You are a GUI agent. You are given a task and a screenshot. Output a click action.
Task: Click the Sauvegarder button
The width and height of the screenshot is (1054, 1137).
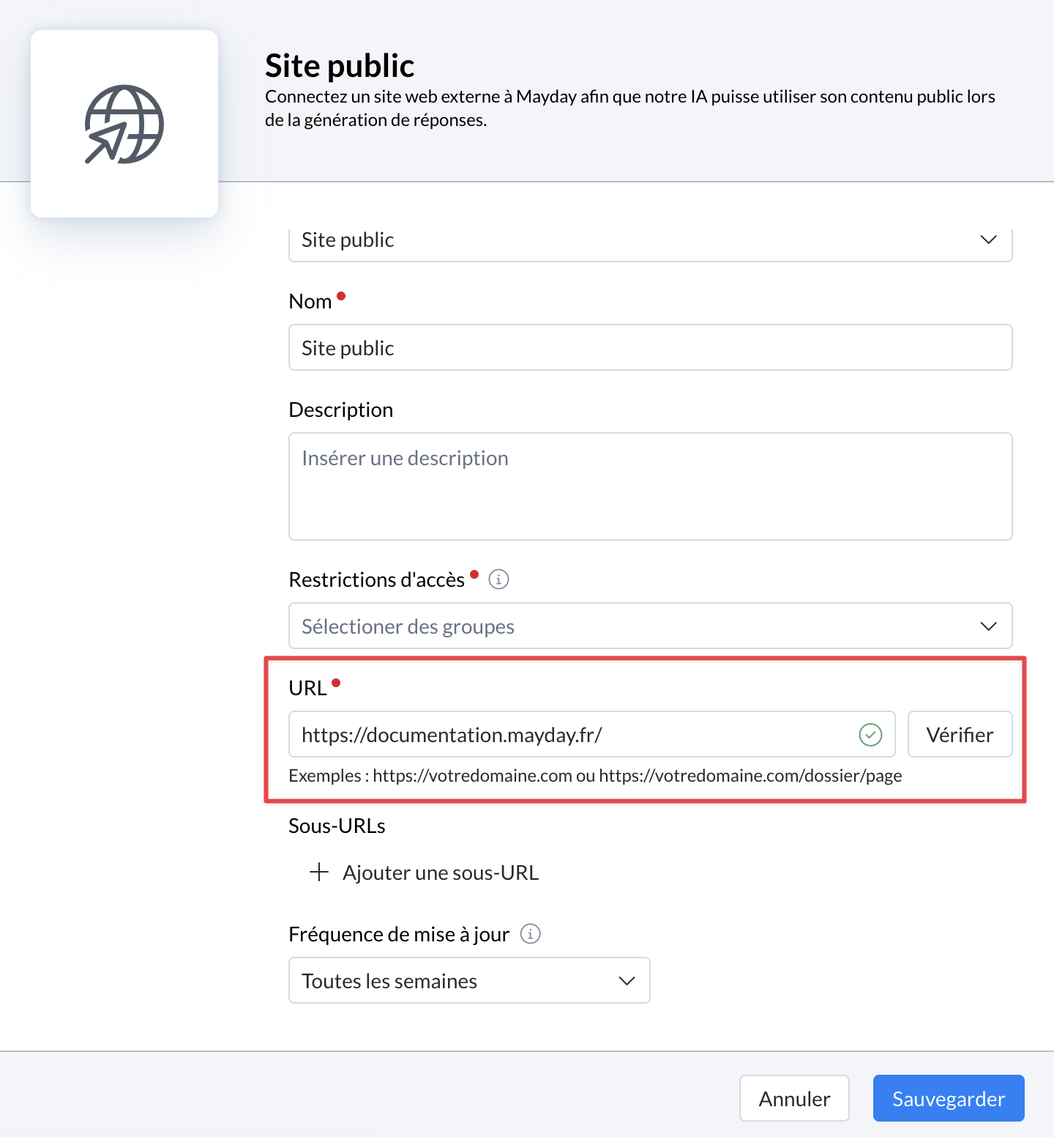tap(948, 1099)
